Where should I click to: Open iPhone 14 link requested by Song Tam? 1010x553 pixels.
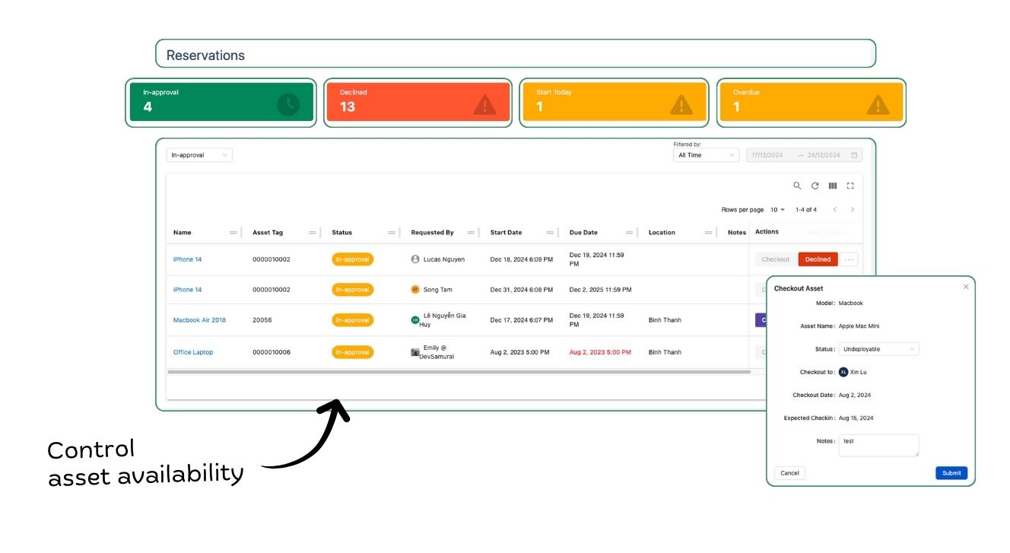[188, 290]
